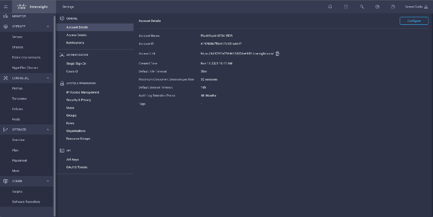433x217 pixels.
Task: Open Resource Groups settings
Action: point(78,139)
